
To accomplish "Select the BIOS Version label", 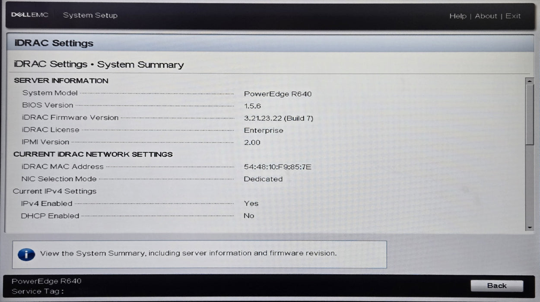I will [48, 105].
